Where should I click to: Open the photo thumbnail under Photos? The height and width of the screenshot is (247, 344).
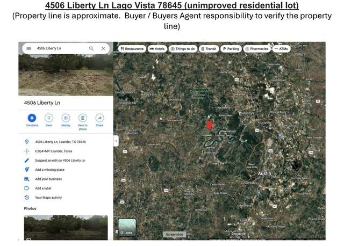(x=66, y=228)
